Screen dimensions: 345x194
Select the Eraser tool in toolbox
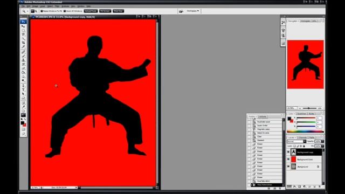[23, 68]
